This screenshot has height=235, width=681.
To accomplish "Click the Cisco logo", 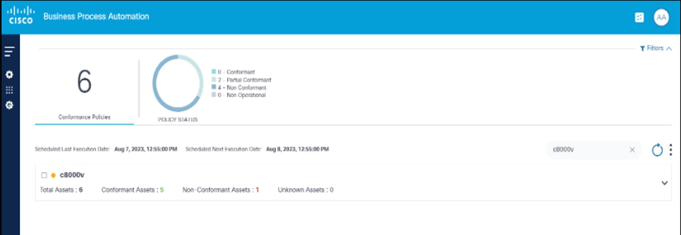I will [x=21, y=16].
